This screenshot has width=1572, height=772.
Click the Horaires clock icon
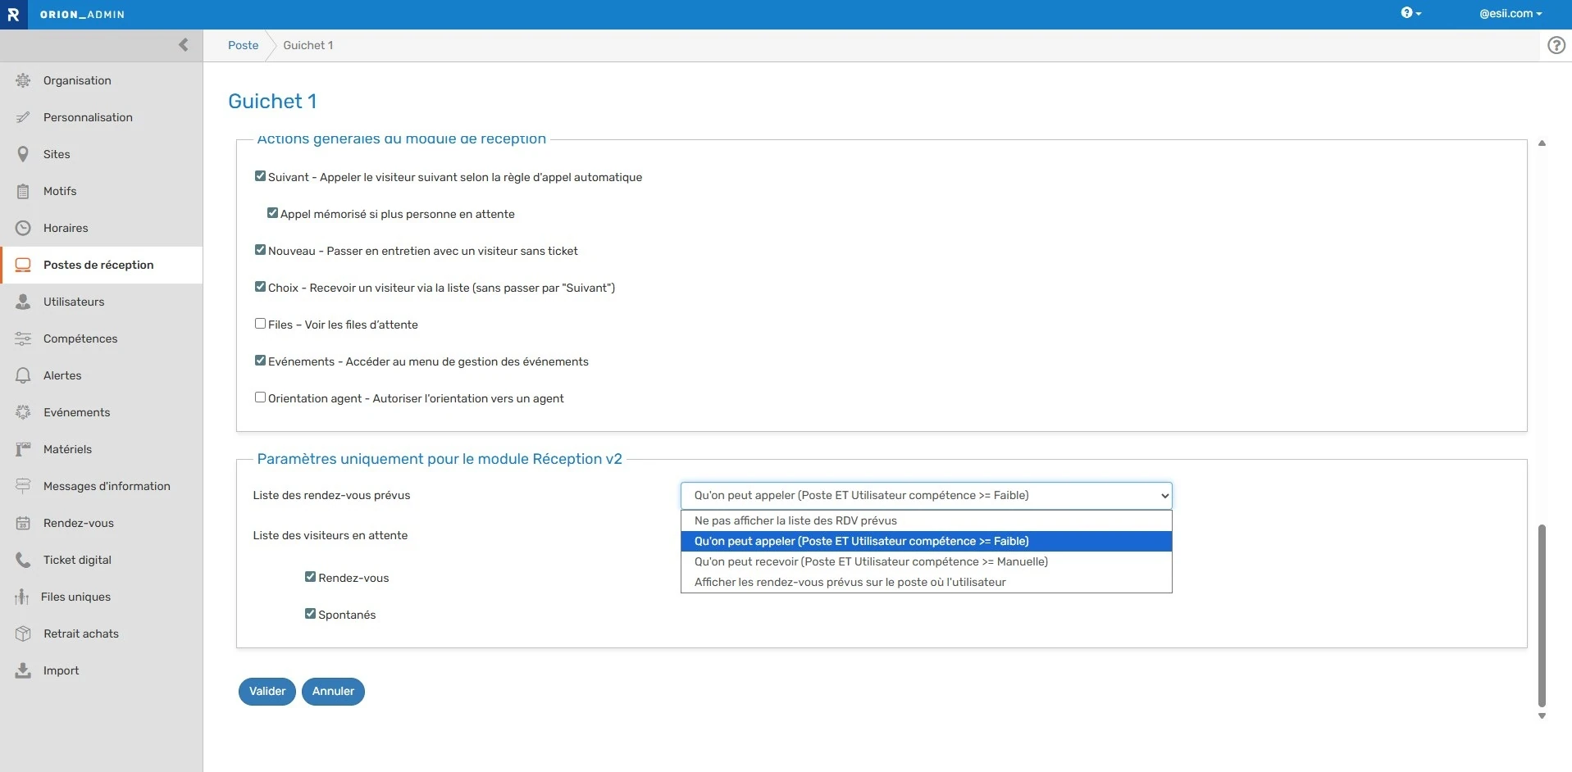[23, 228]
